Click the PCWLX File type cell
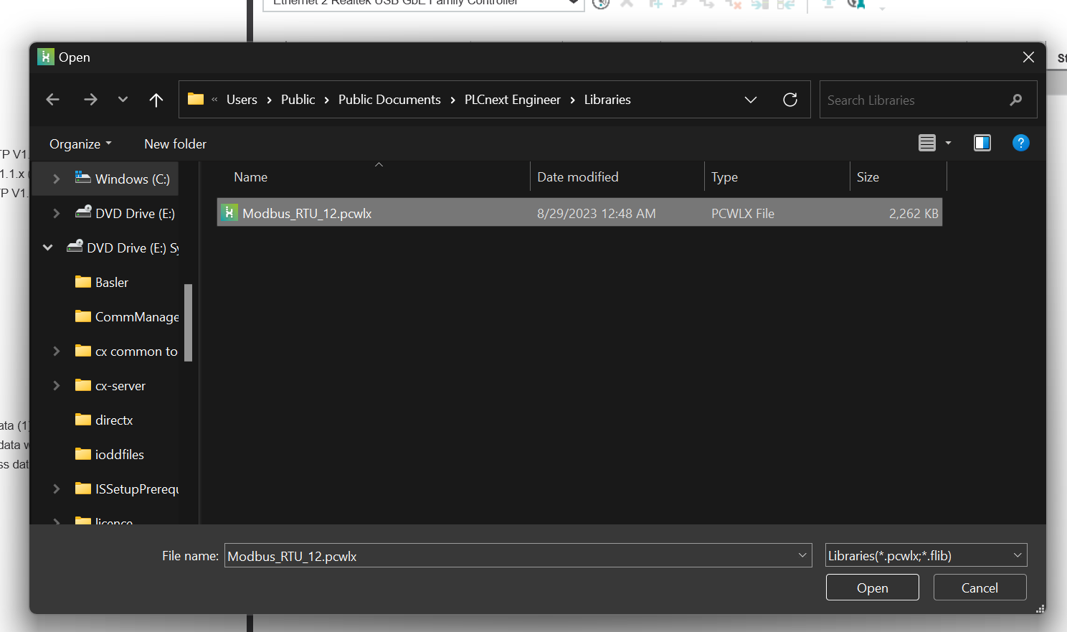This screenshot has height=632, width=1067. (x=742, y=213)
